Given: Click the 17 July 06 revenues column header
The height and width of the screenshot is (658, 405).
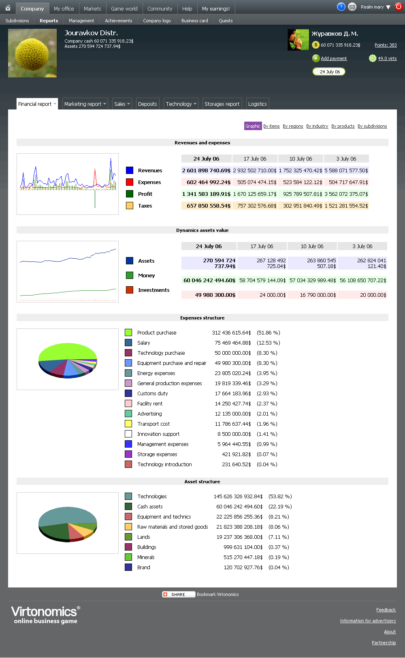Looking at the screenshot, I should (255, 159).
